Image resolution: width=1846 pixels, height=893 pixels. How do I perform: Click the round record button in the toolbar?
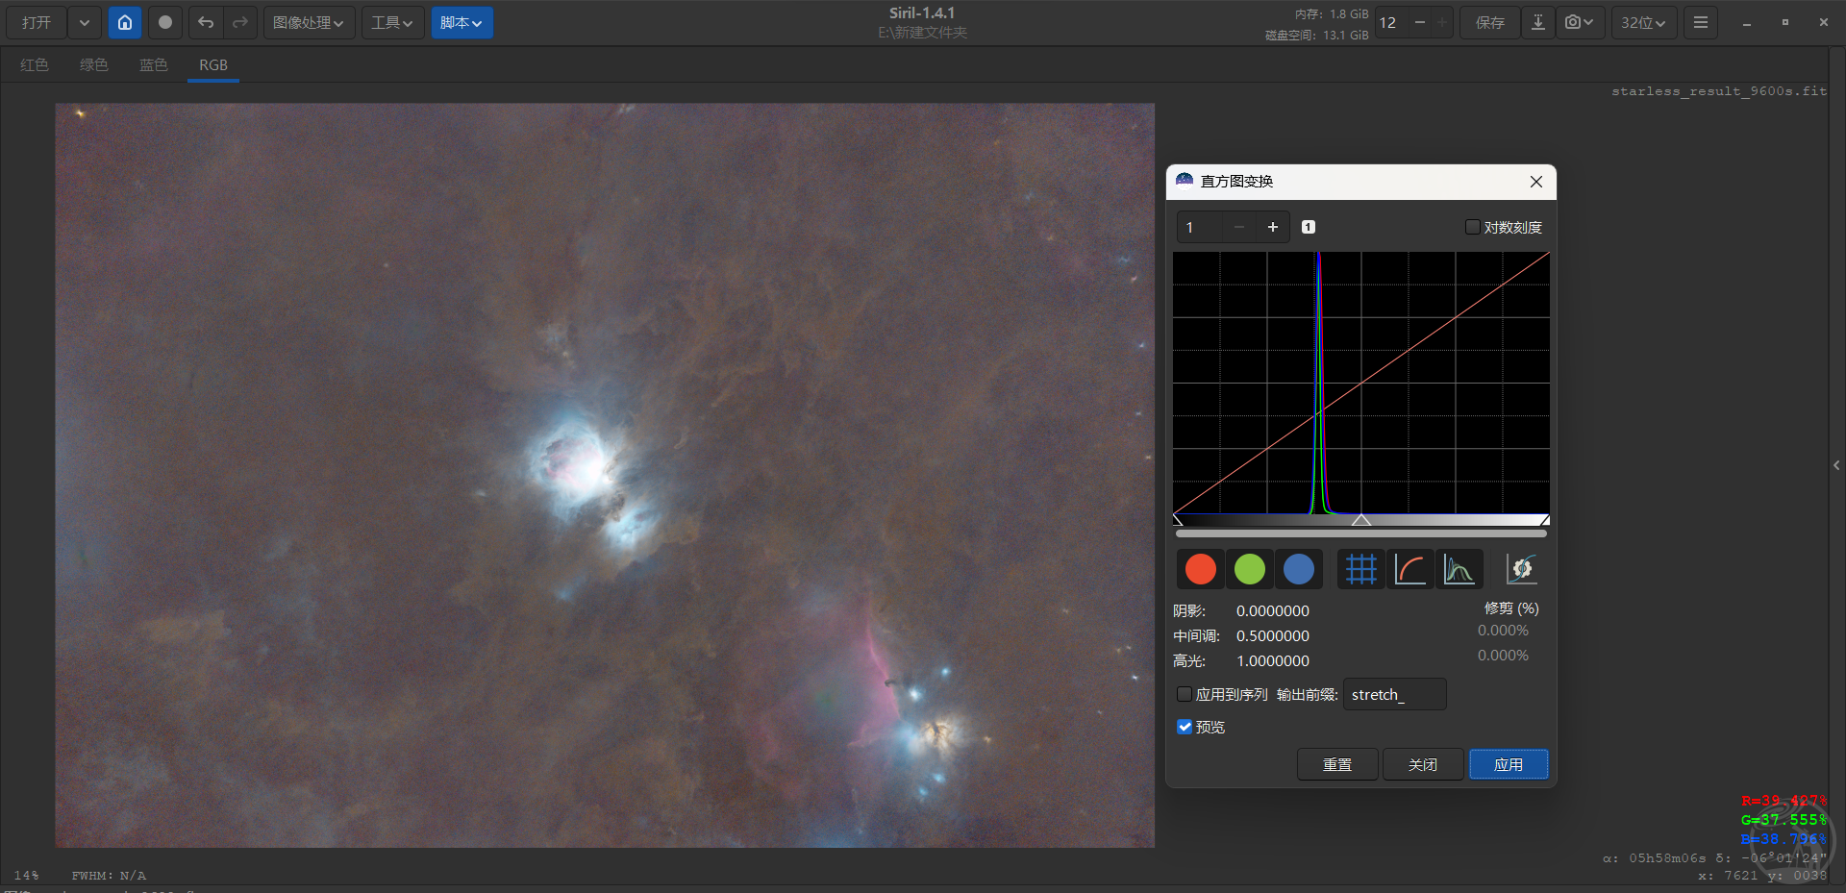[165, 22]
